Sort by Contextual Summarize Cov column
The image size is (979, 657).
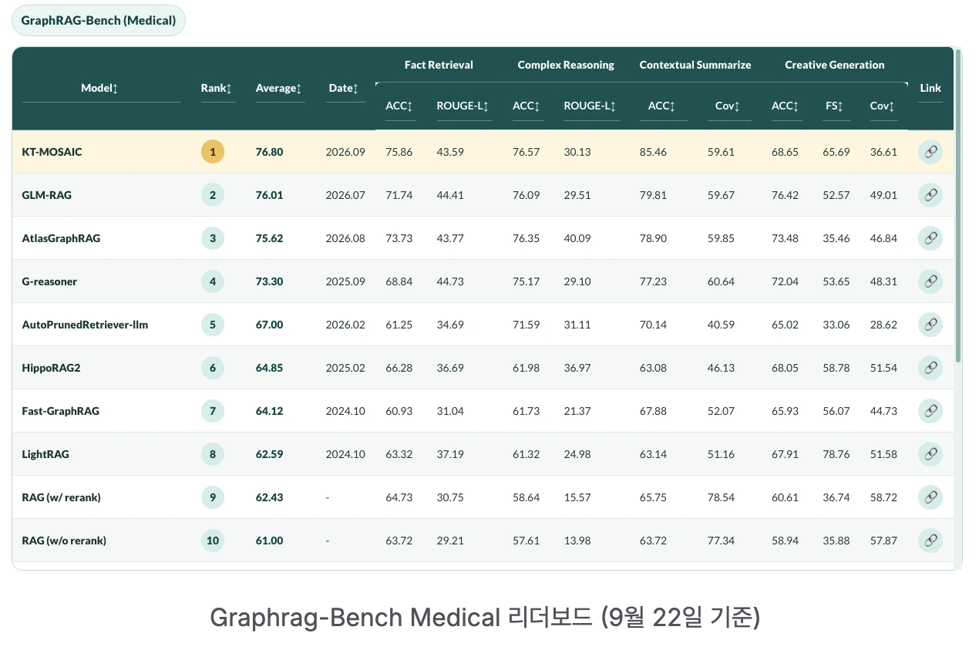point(728,106)
